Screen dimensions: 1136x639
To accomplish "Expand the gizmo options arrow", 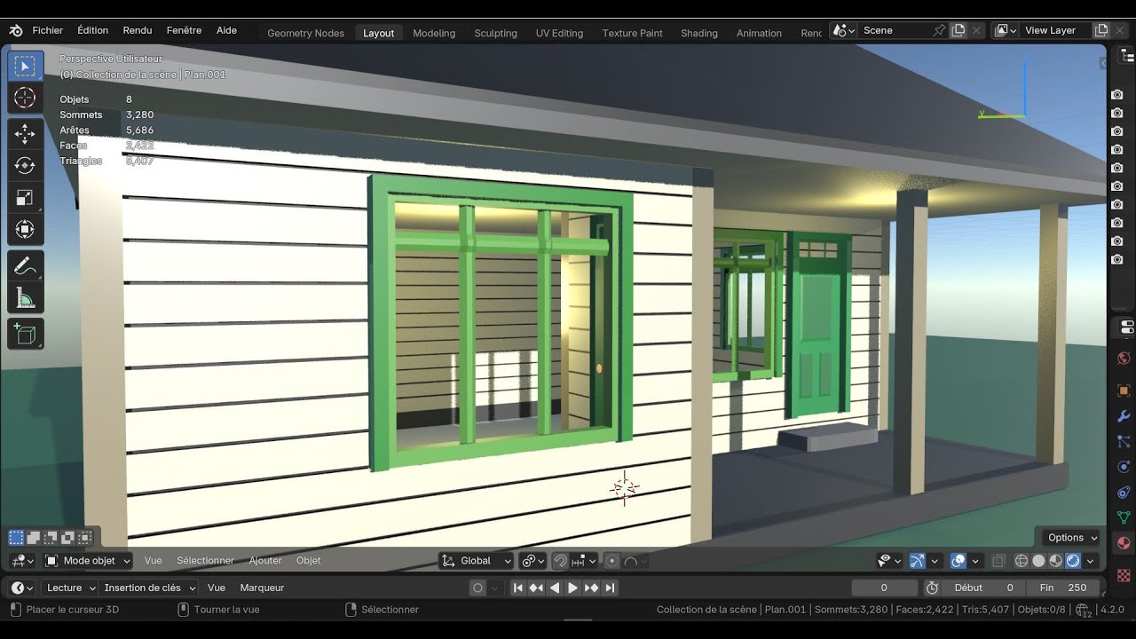I will pos(935,561).
